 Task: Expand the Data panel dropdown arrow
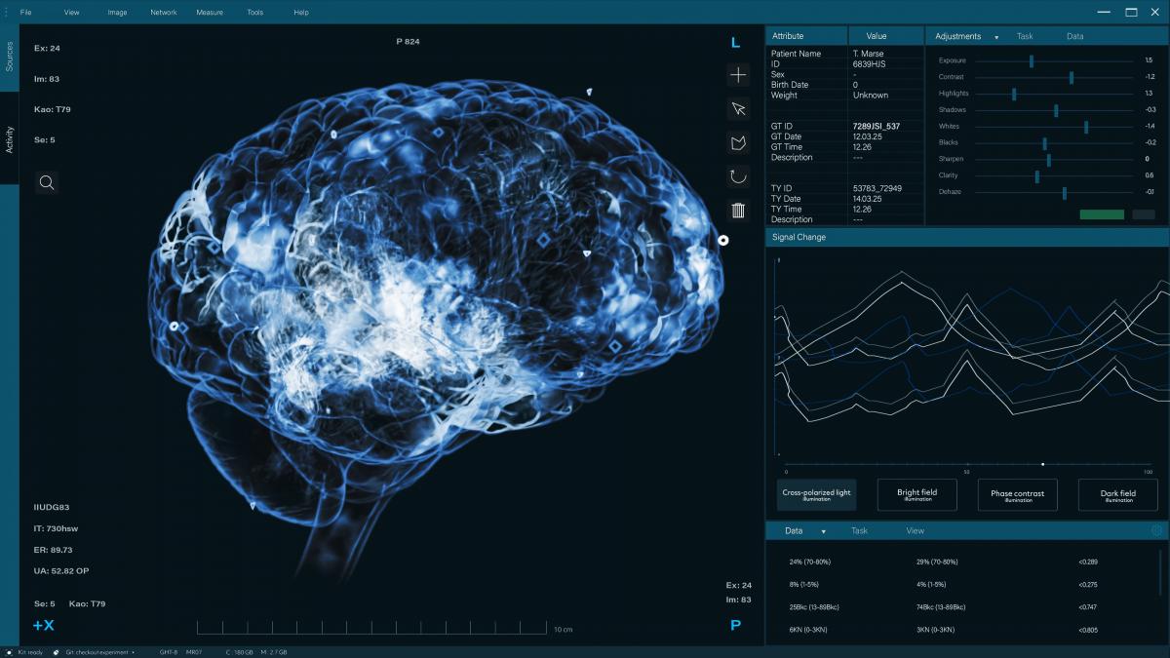(823, 532)
